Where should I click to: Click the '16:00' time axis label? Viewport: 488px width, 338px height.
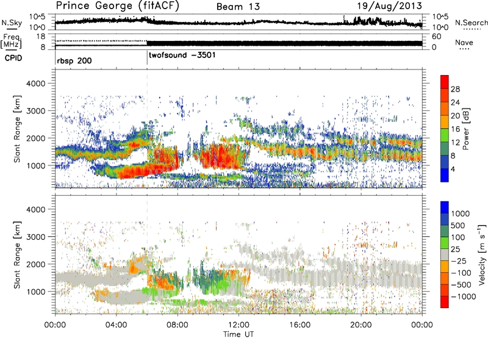(x=300, y=325)
